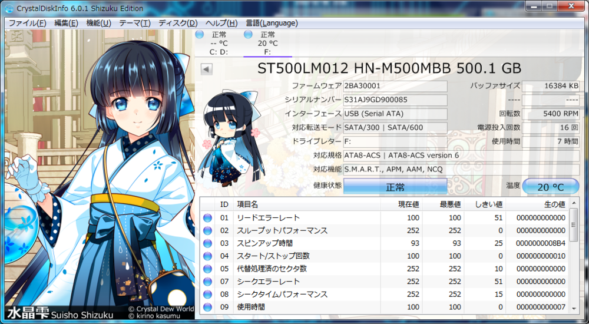Click the status orb for row 02 スループットパフォーマンス

(x=207, y=231)
